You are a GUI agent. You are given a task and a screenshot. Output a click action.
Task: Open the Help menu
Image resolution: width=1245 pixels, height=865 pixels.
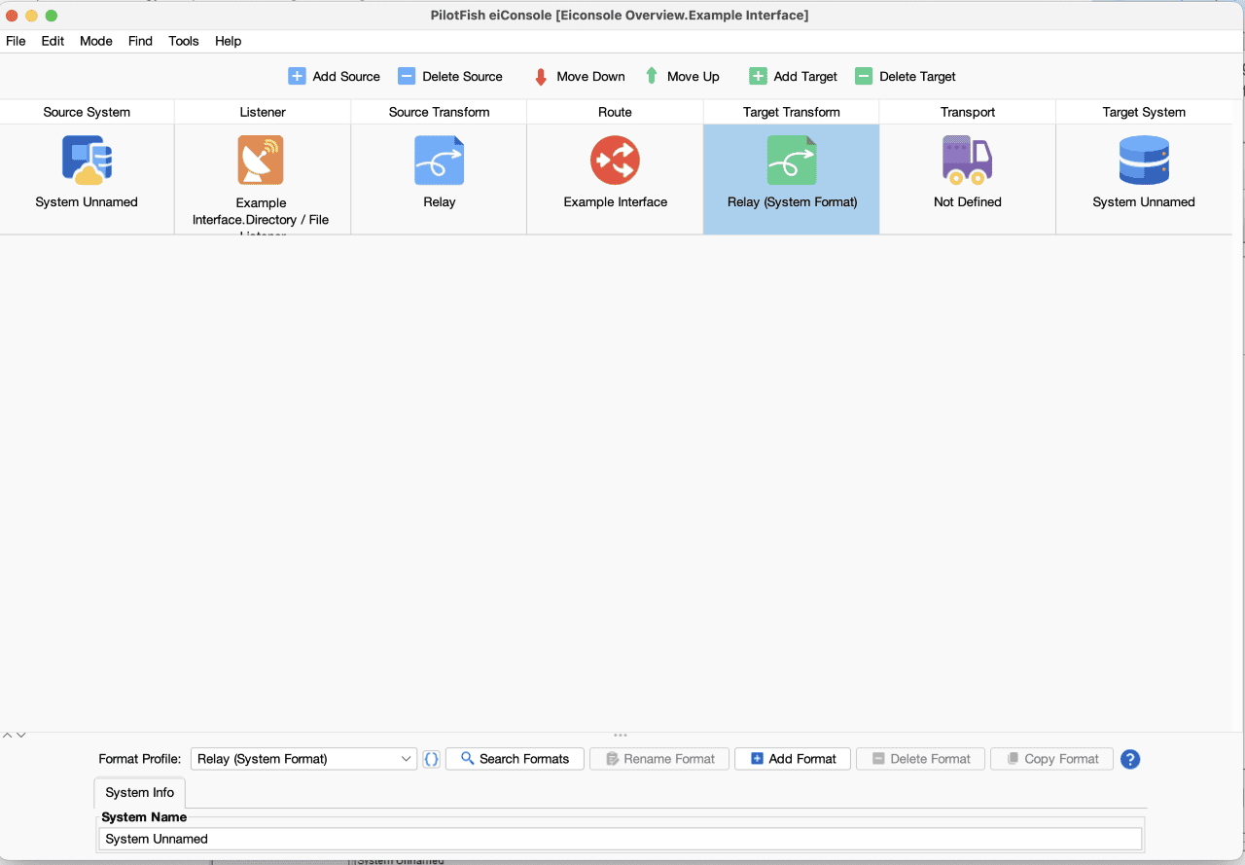[229, 41]
